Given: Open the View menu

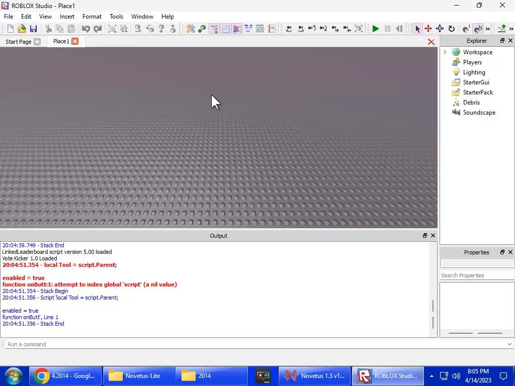Looking at the screenshot, I should tap(45, 17).
